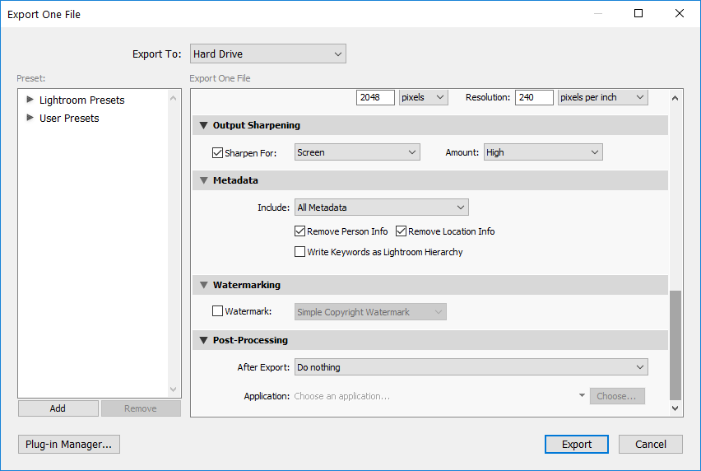Uncheck Remove Location Info
This screenshot has width=701, height=471.
pos(402,231)
